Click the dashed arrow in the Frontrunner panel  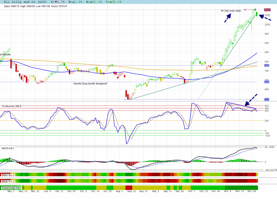coord(251,99)
